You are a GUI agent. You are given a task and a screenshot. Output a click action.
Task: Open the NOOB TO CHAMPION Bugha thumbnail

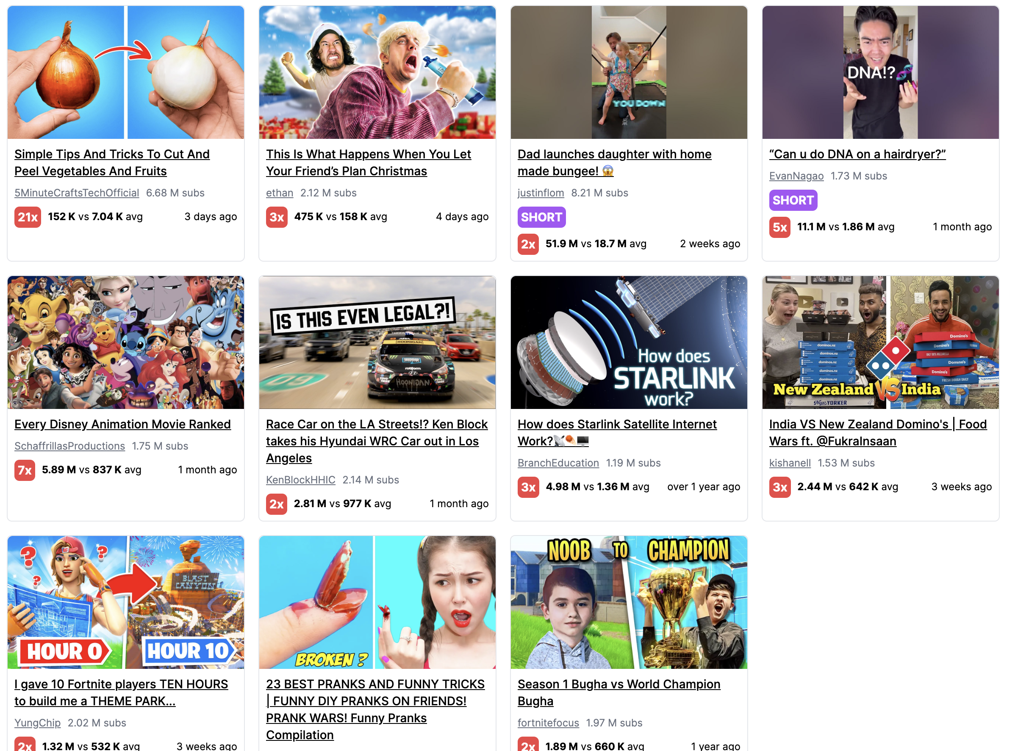[629, 602]
